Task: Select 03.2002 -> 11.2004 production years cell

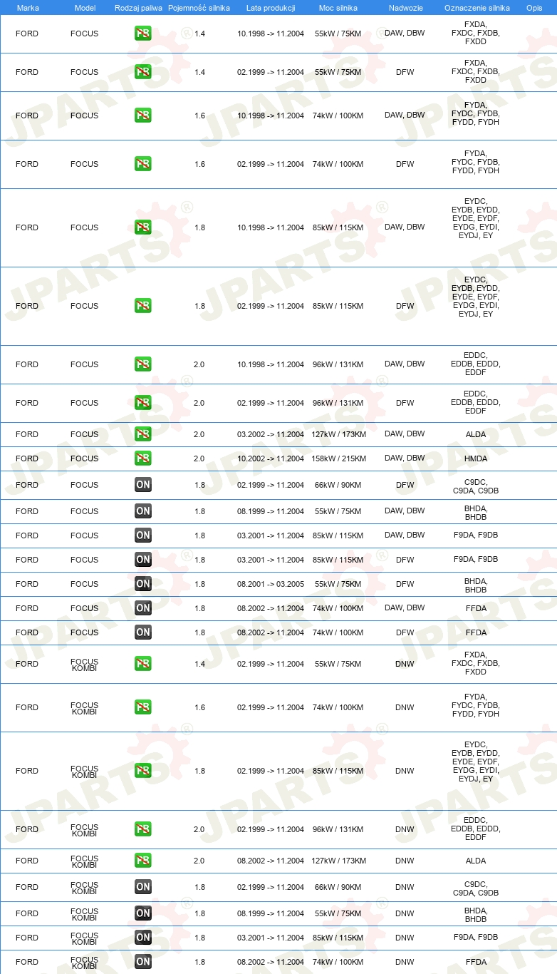Action: coord(271,434)
